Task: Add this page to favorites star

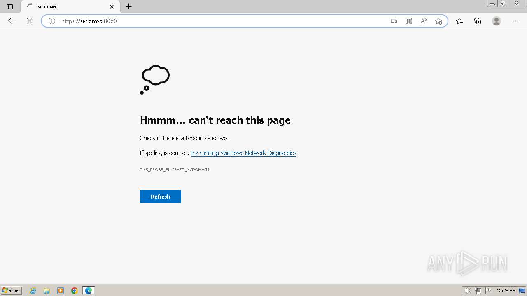Action: (438, 21)
